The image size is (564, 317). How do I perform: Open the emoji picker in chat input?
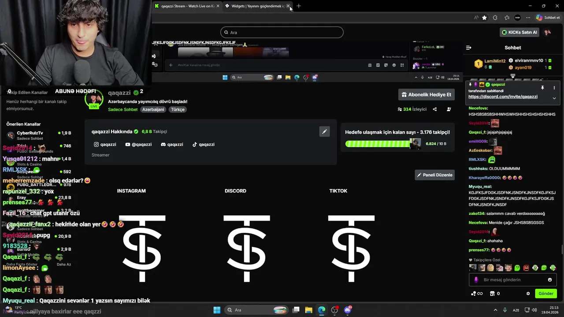coord(550,280)
